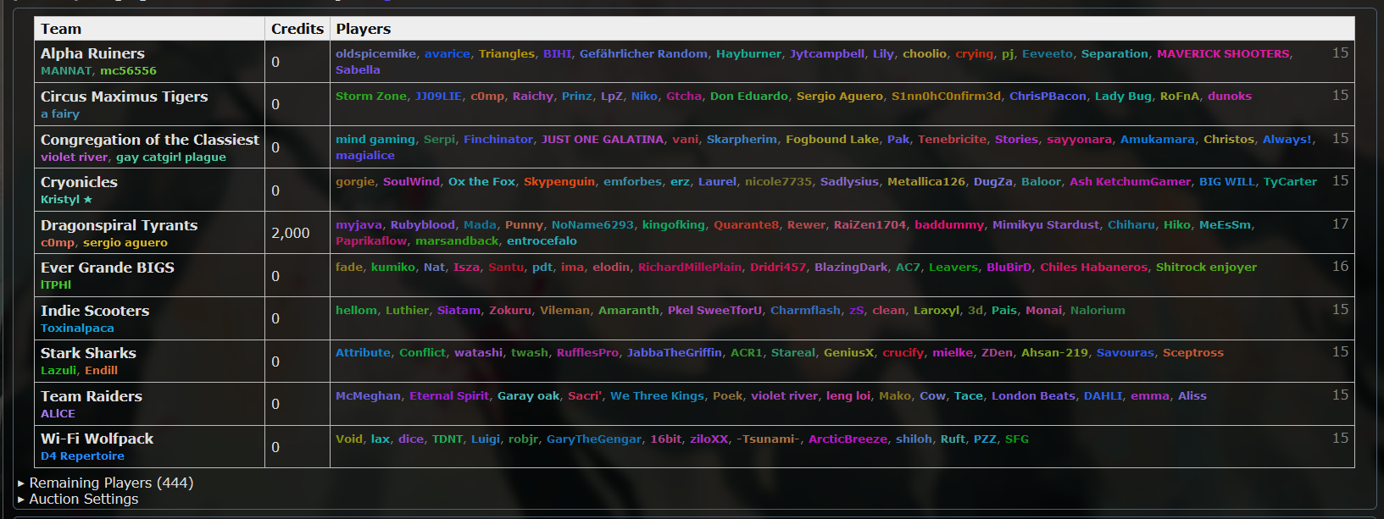Image resolution: width=1384 pixels, height=519 pixels.
Task: Click manager name Lazuli
Action: click(x=58, y=370)
